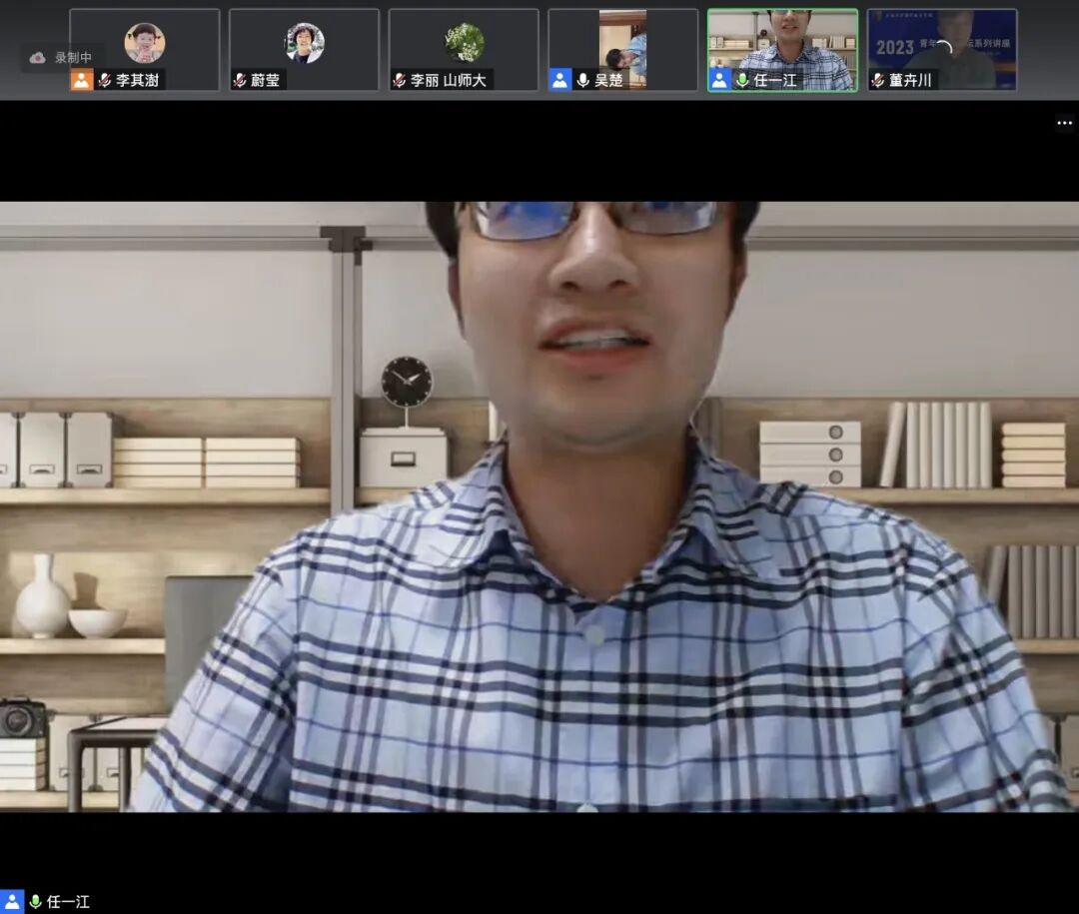The height and width of the screenshot is (914, 1079).
Task: Select 李丽 山师大's flower avatar thumbnail
Action: coord(464,44)
